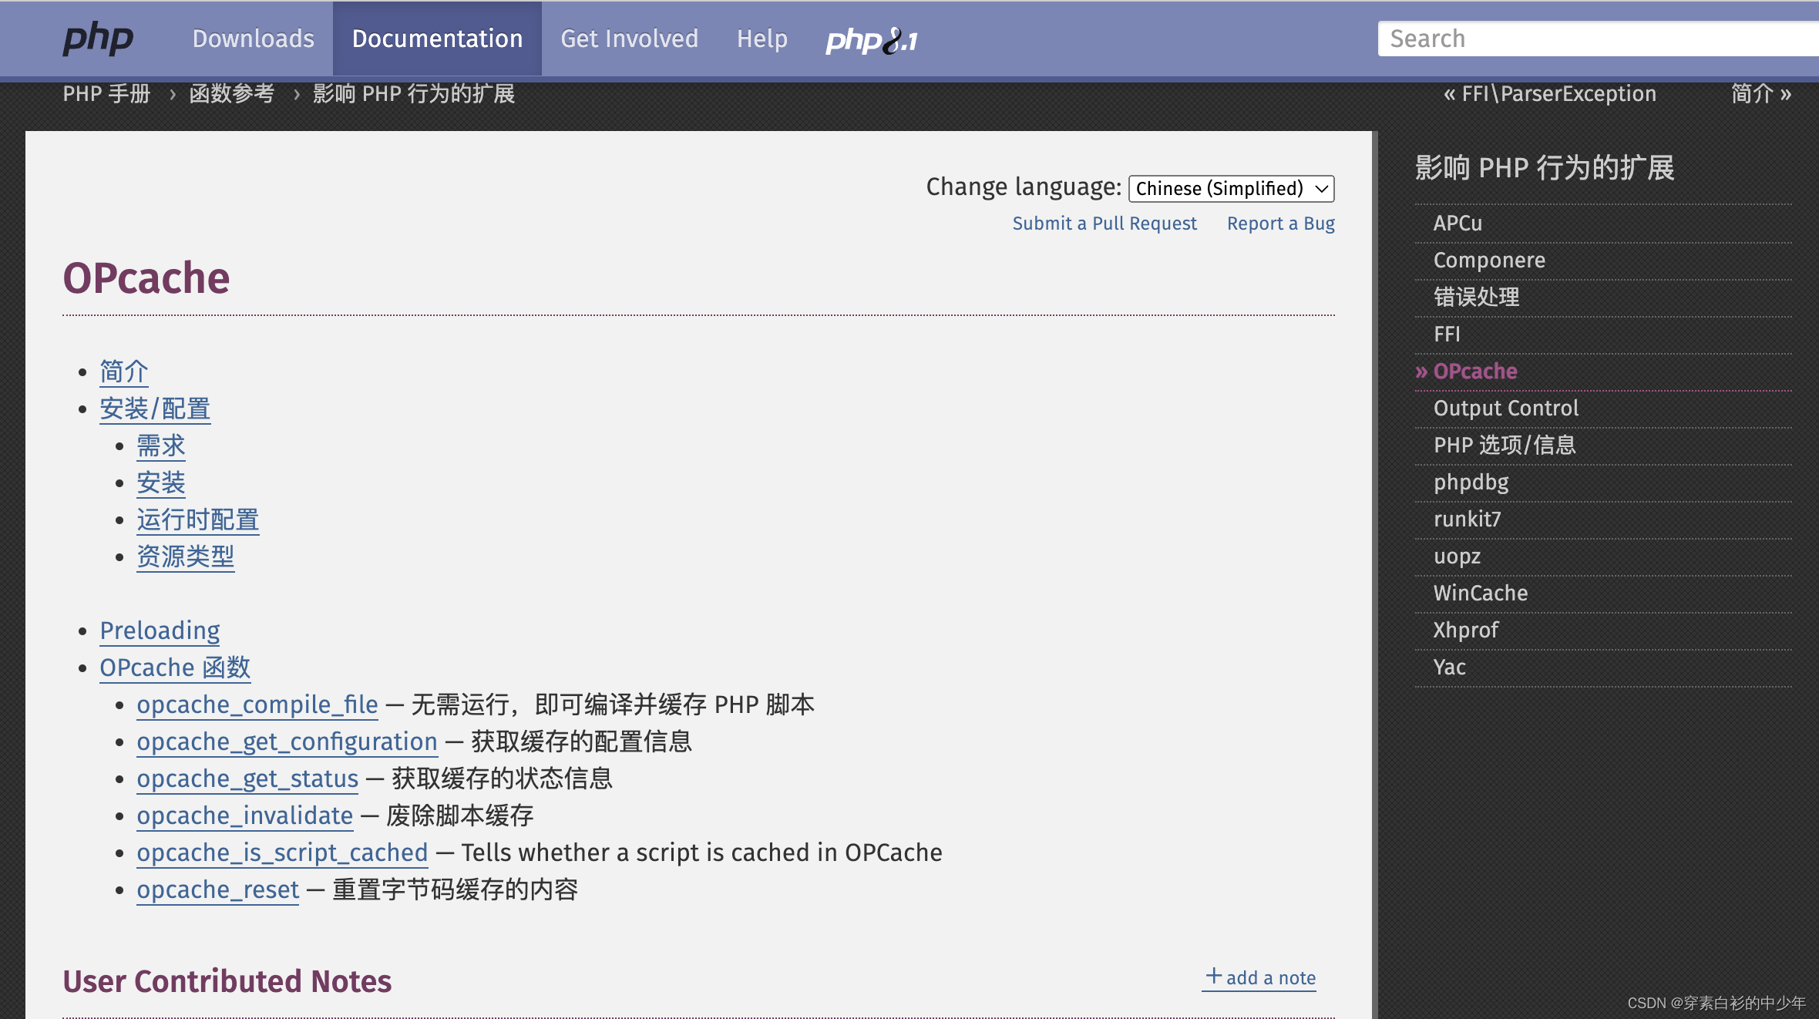The width and height of the screenshot is (1819, 1019).
Task: Expand the 安装/配置 section link
Action: (x=154, y=409)
